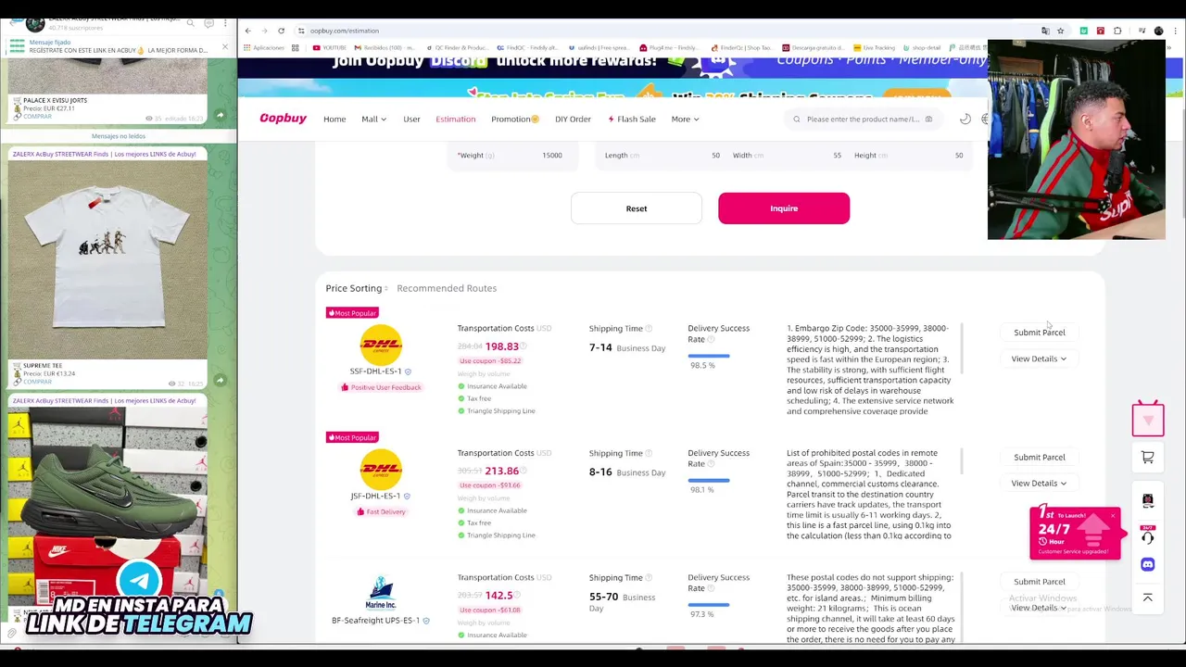
Task: Open the browser extensions puzzle icon
Action: (1117, 31)
